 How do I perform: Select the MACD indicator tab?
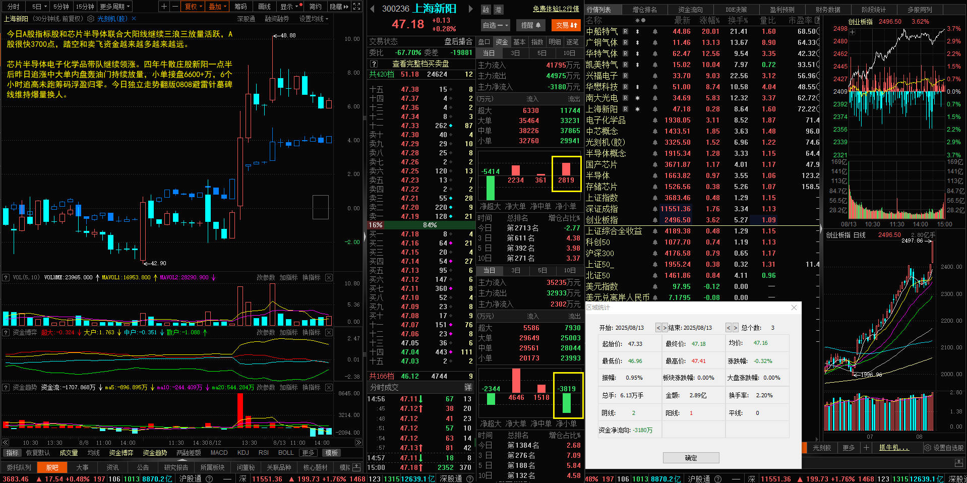tap(219, 453)
